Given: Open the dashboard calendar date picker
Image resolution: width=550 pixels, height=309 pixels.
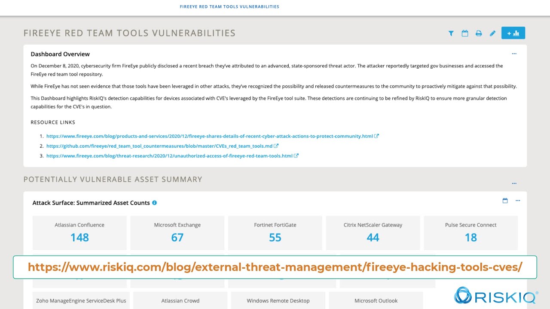Looking at the screenshot, I should click(464, 33).
